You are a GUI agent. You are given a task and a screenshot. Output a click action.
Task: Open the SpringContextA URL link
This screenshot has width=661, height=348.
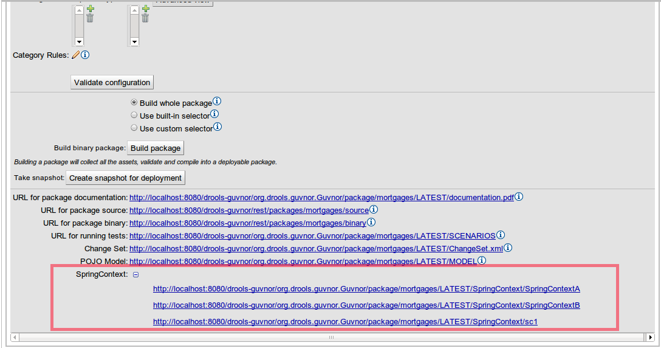click(x=366, y=289)
